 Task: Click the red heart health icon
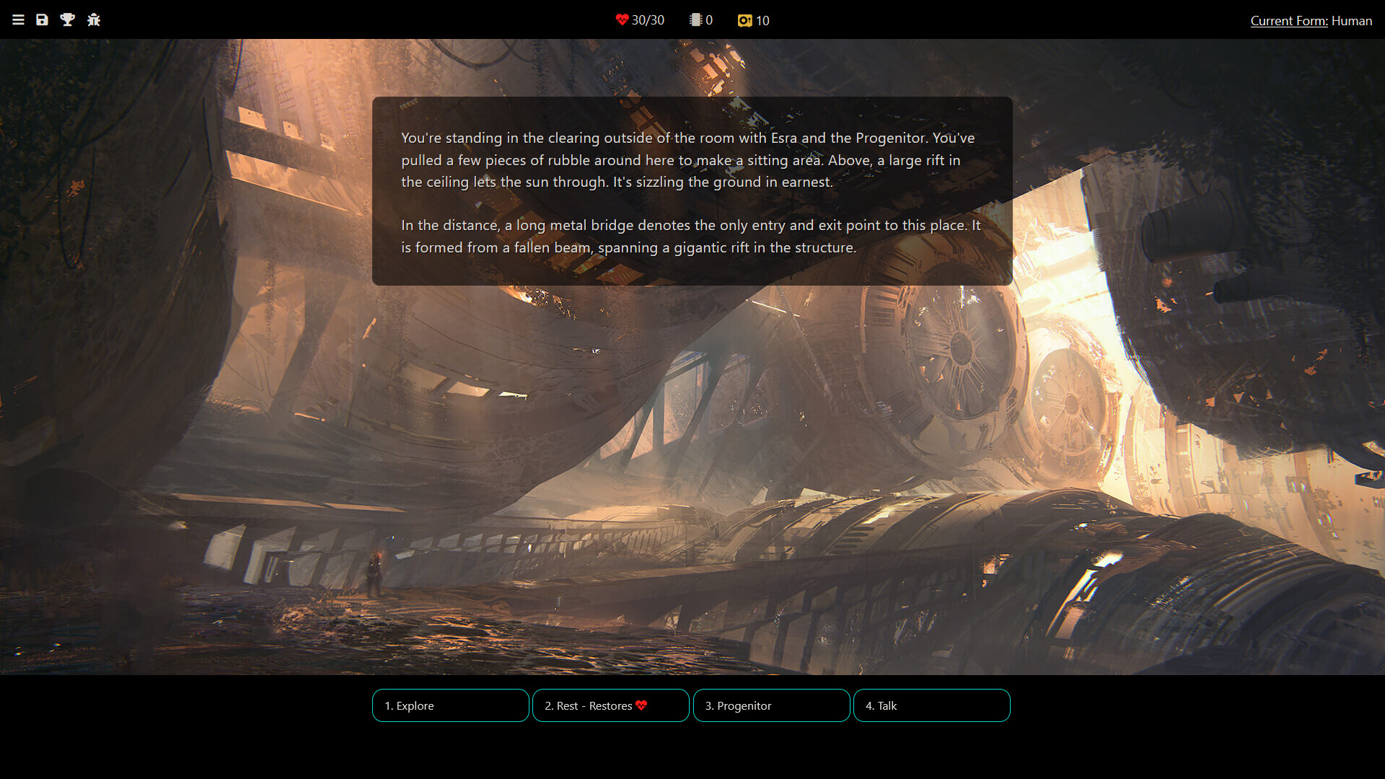pos(622,20)
